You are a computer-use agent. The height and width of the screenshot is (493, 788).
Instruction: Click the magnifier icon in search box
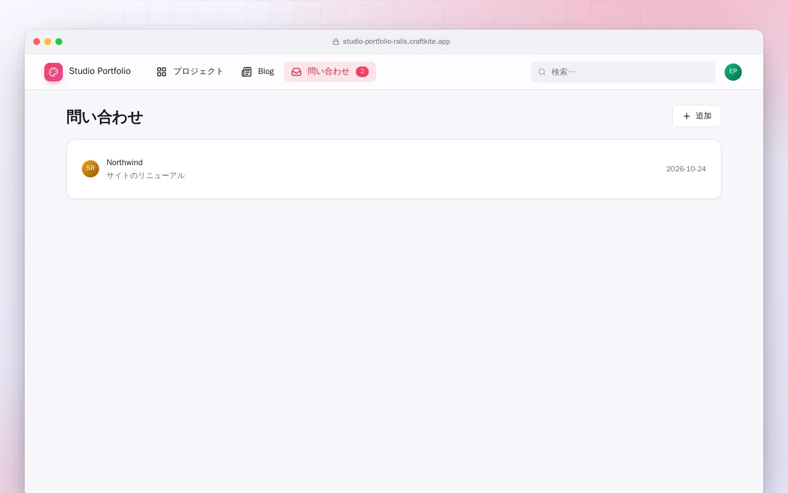pos(542,72)
